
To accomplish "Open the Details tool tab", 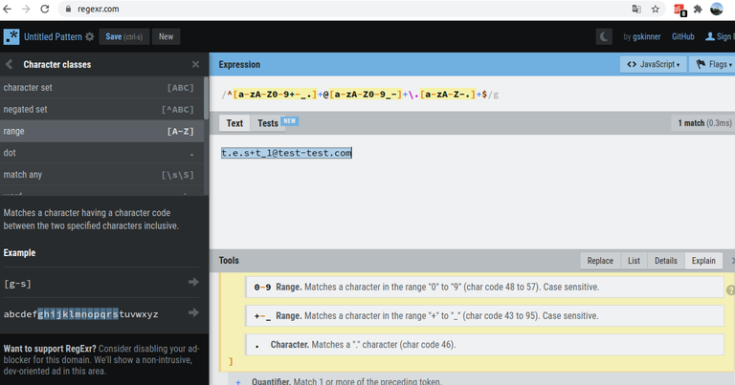I will click(666, 261).
